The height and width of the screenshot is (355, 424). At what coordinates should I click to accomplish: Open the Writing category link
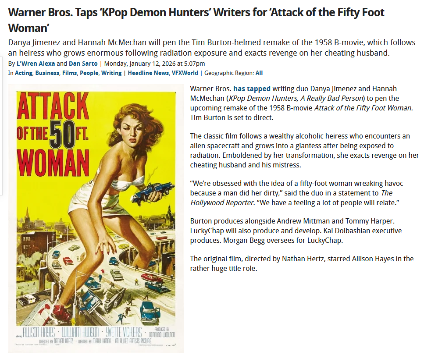pos(111,73)
